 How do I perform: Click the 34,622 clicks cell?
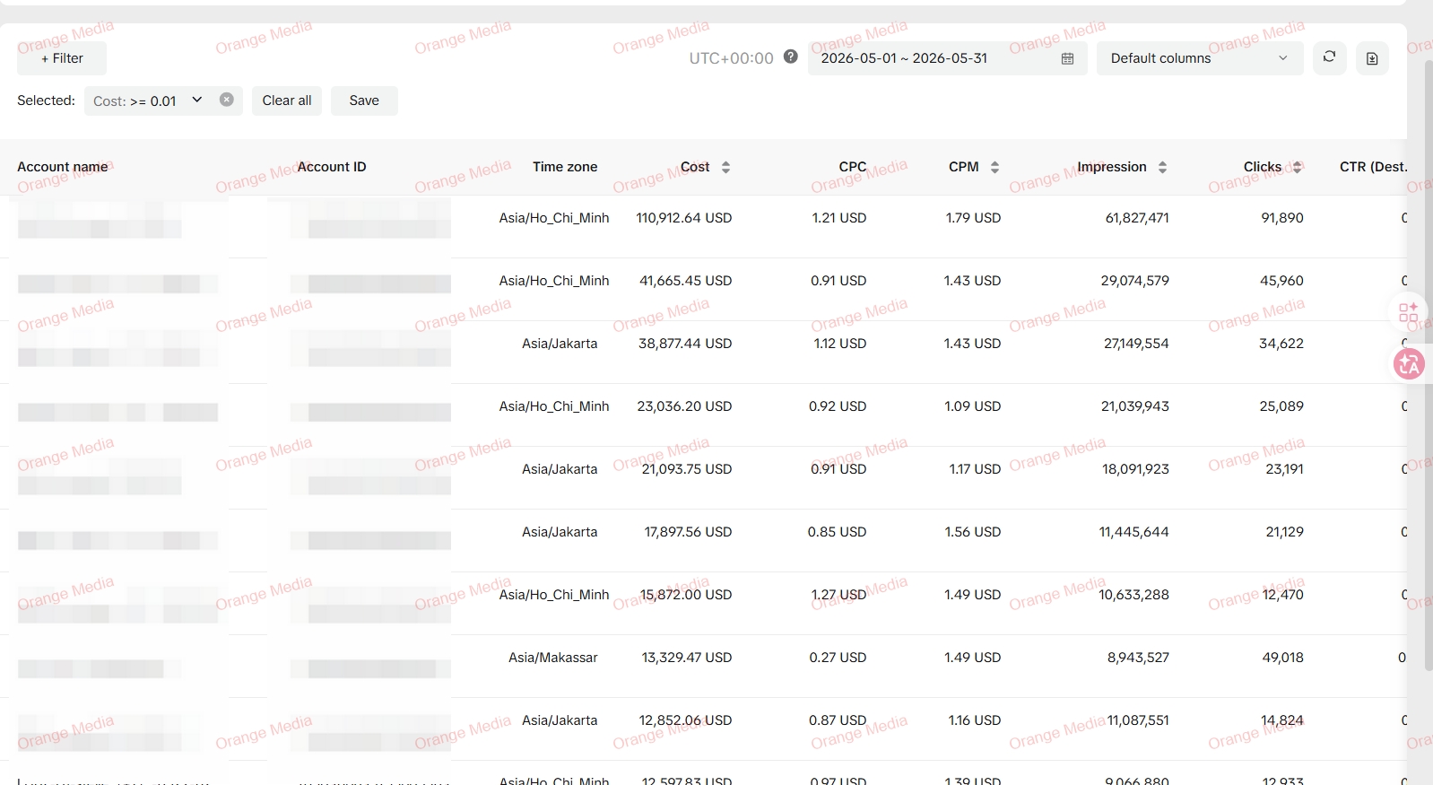(x=1281, y=344)
